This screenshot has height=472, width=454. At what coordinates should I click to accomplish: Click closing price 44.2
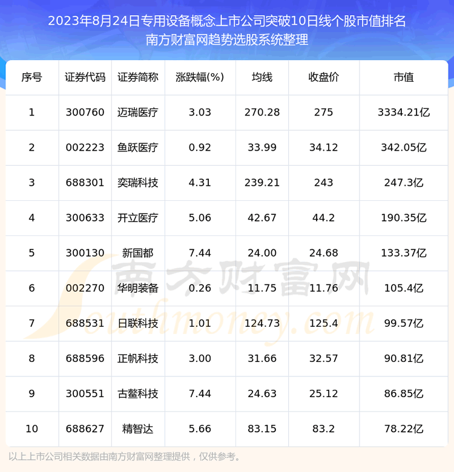(324, 218)
